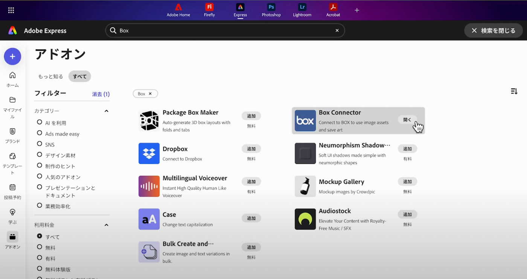527x279 pixels.
Task: Open the Box Connector add-on with 開く
Action: coord(407,120)
